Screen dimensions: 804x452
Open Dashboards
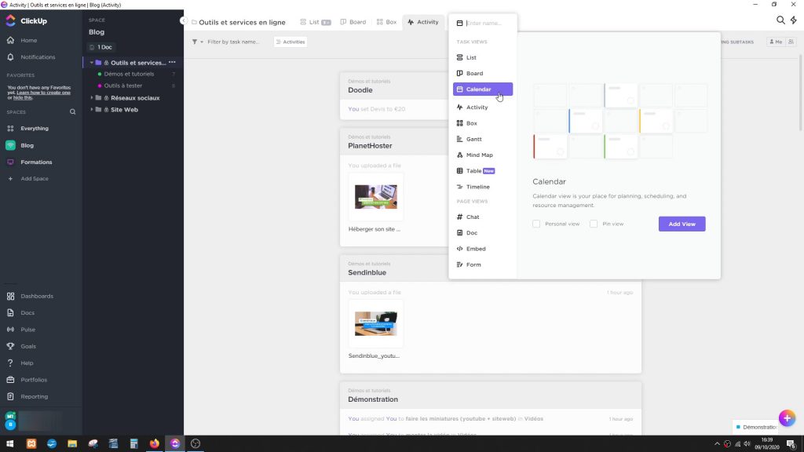coord(36,296)
